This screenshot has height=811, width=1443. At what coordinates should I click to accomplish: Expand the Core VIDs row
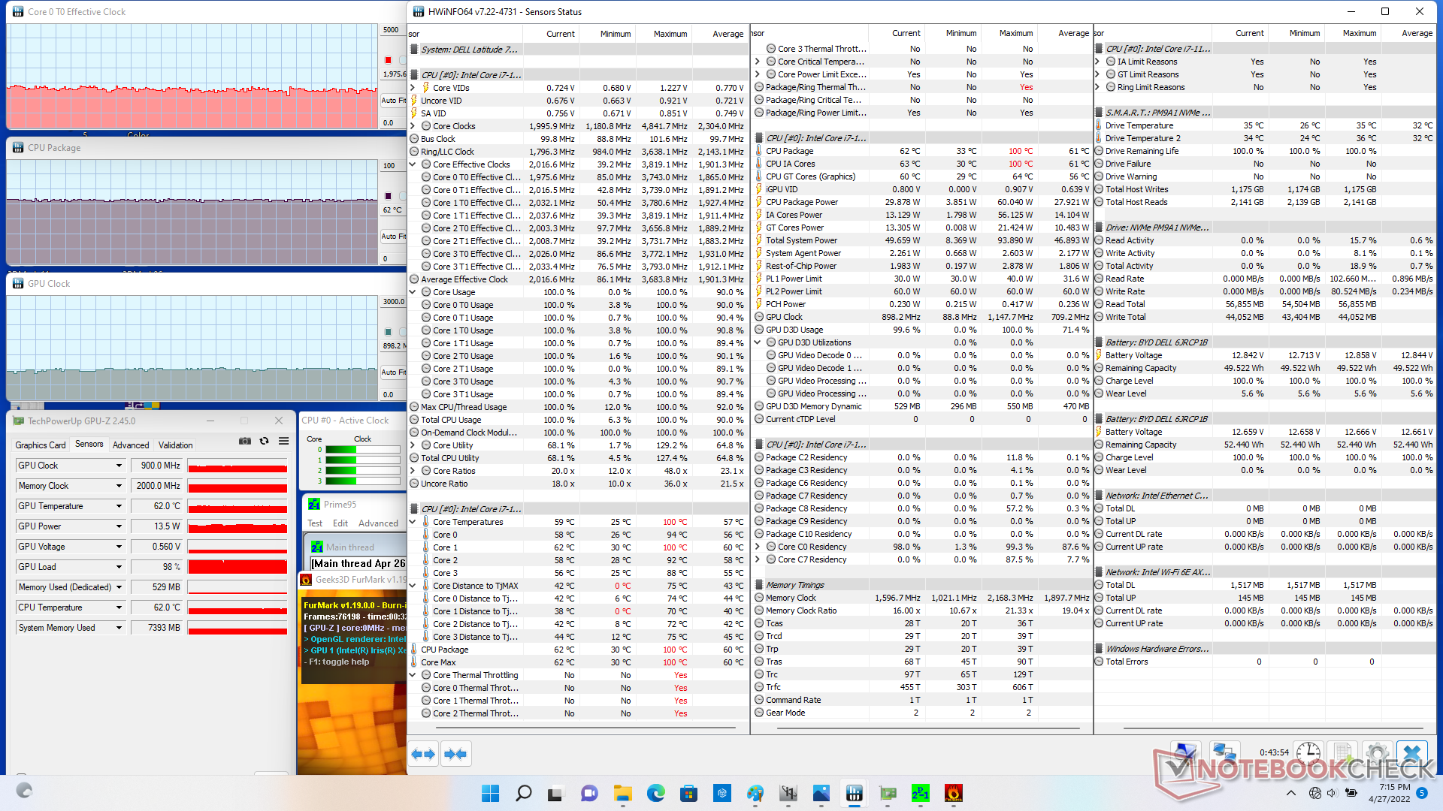pyautogui.click(x=413, y=88)
